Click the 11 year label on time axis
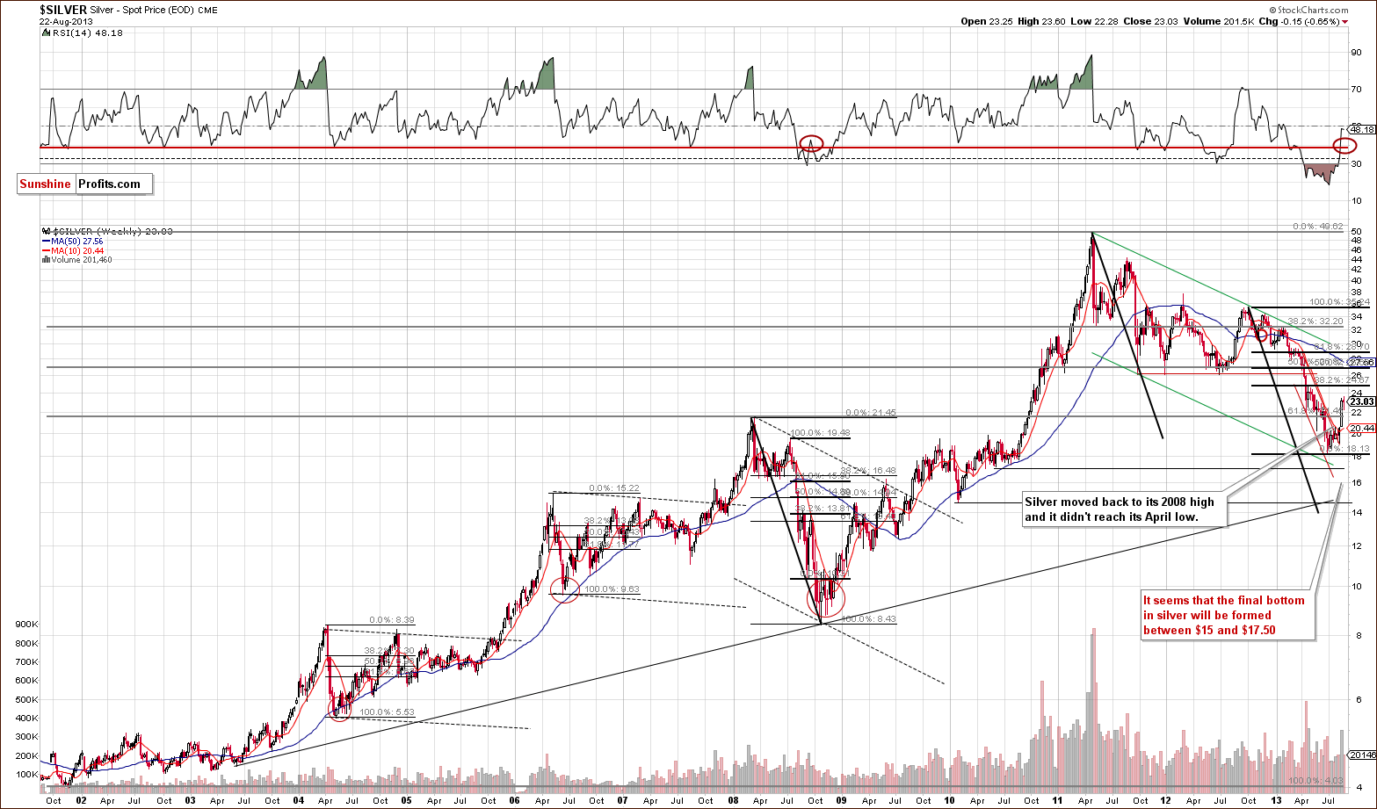The image size is (1377, 809). 1056,801
